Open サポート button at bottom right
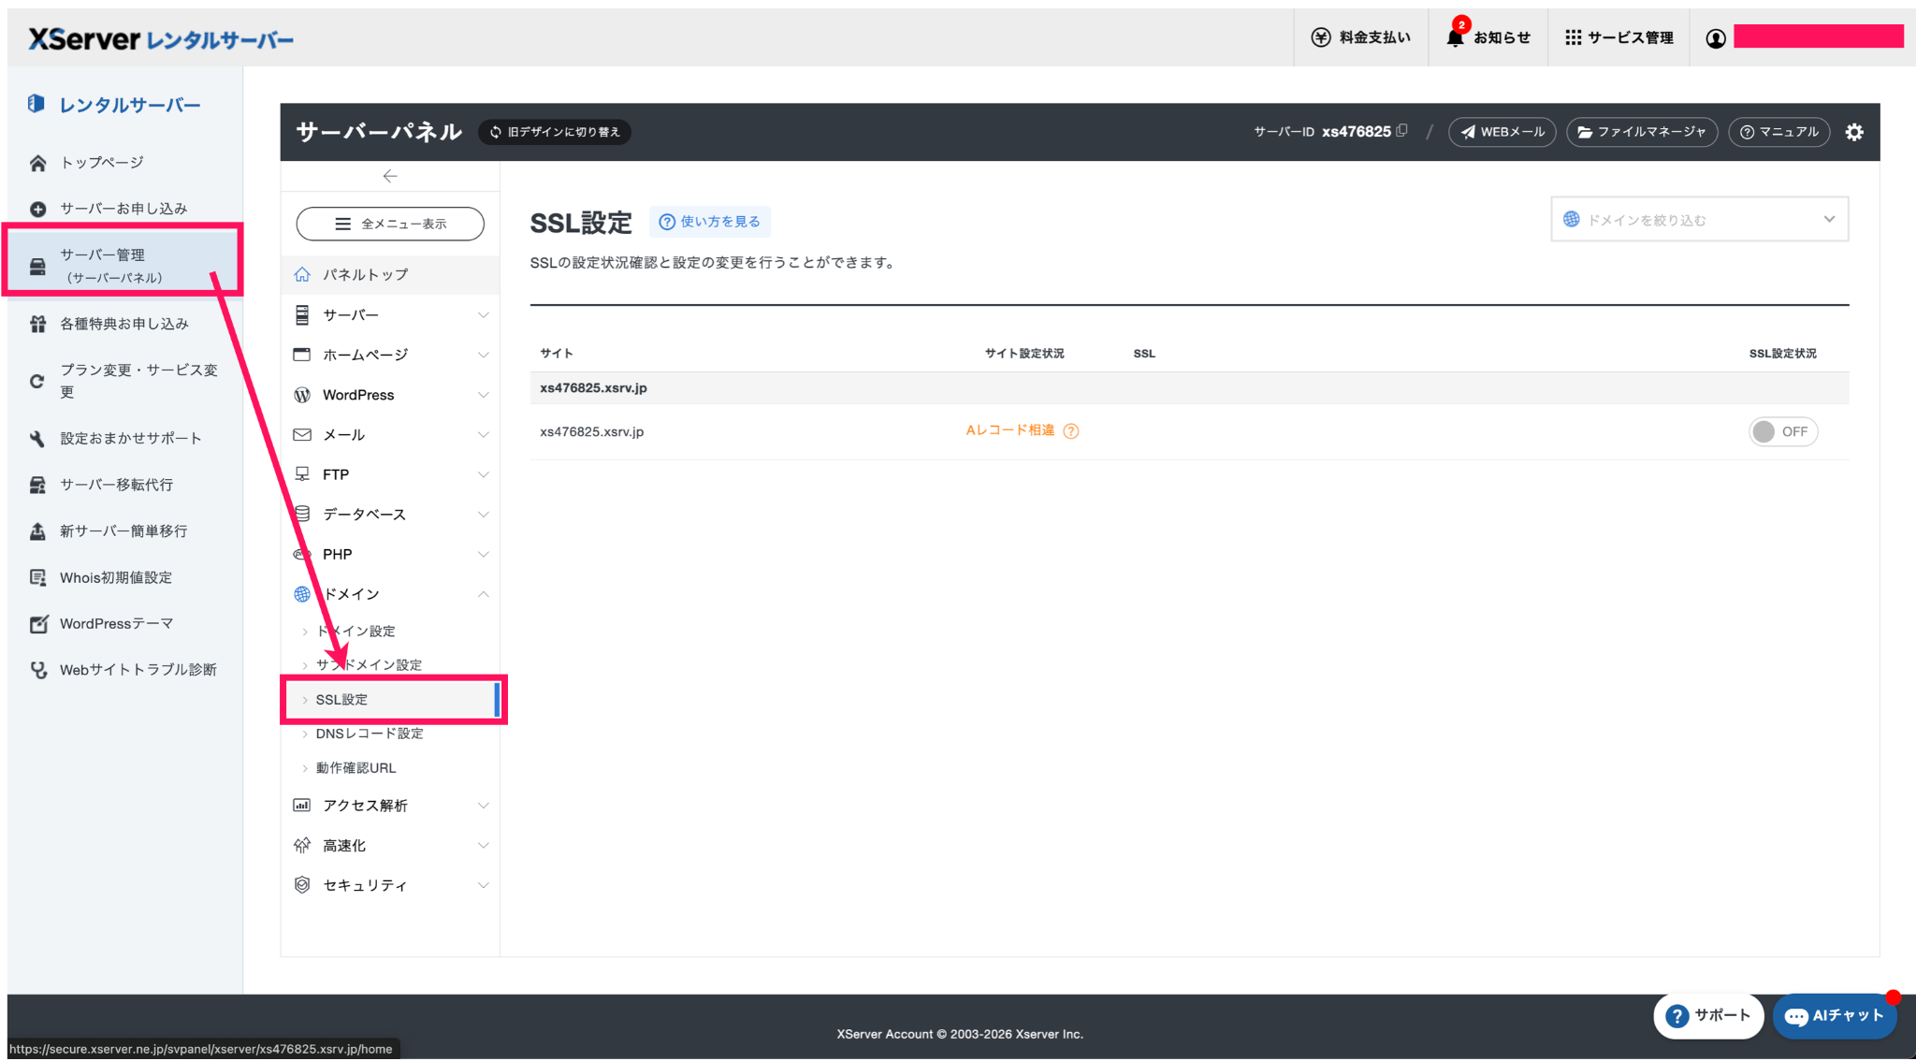 [x=1707, y=1016]
